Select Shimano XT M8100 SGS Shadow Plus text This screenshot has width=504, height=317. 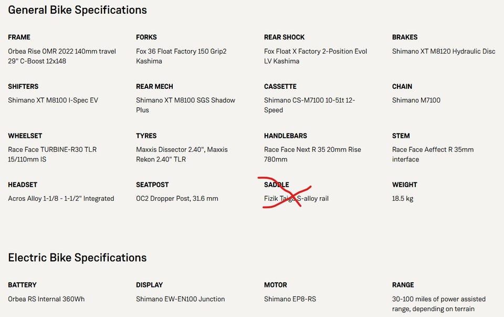(x=185, y=105)
